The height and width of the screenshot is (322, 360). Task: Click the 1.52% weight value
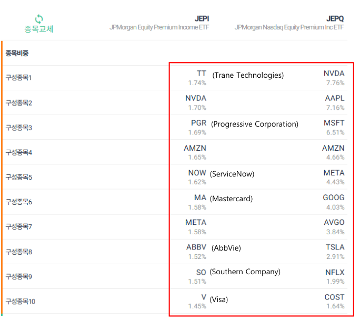coord(197,257)
